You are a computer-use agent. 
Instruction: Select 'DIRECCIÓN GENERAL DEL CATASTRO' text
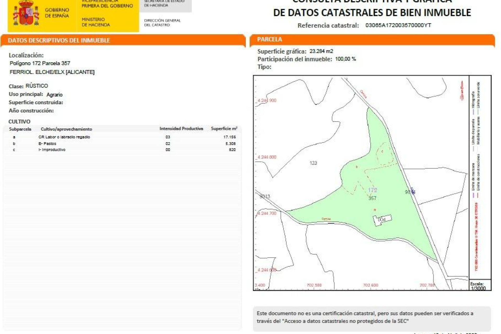162,23
